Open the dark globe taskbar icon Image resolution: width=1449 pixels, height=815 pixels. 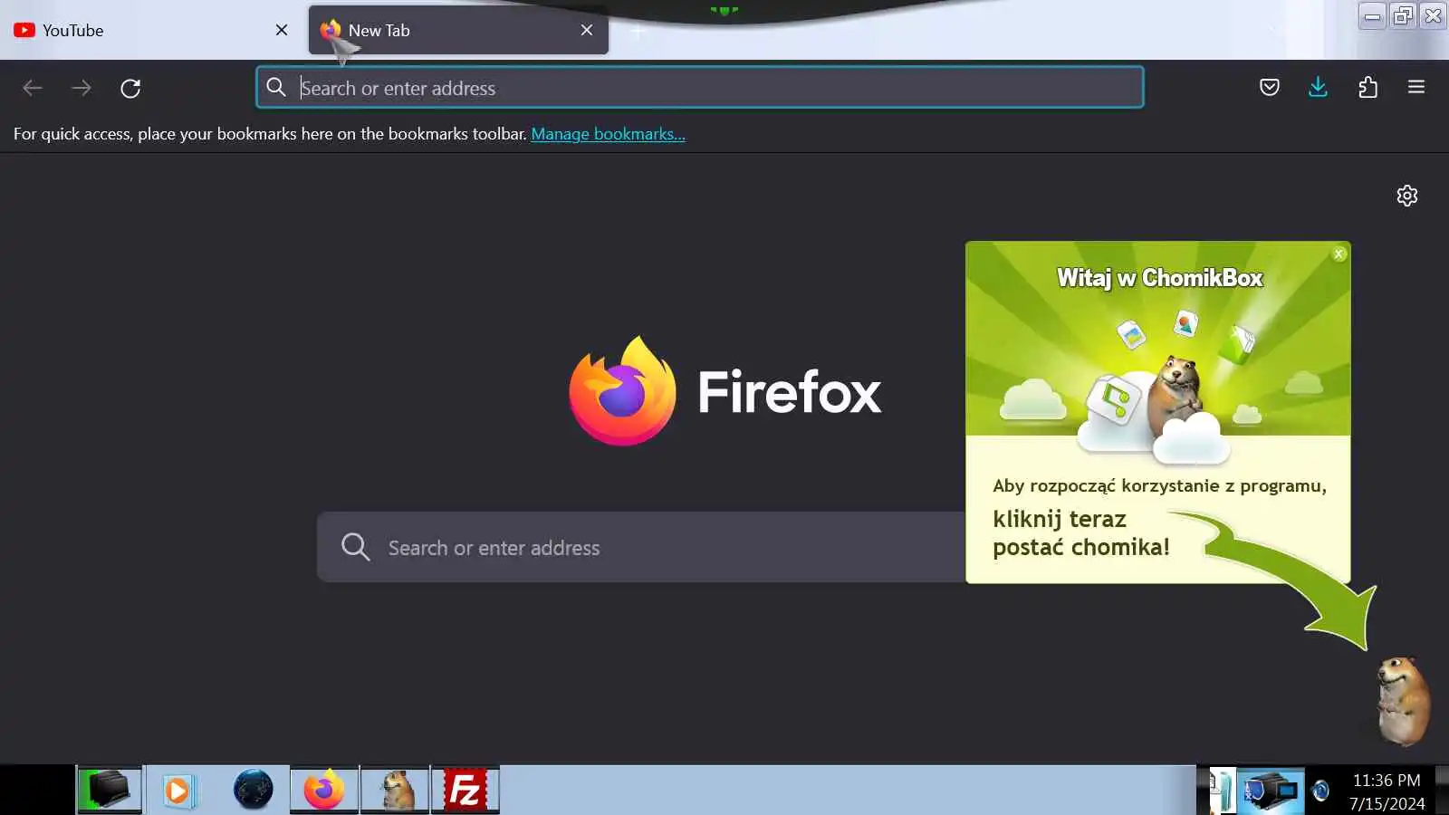pos(253,790)
